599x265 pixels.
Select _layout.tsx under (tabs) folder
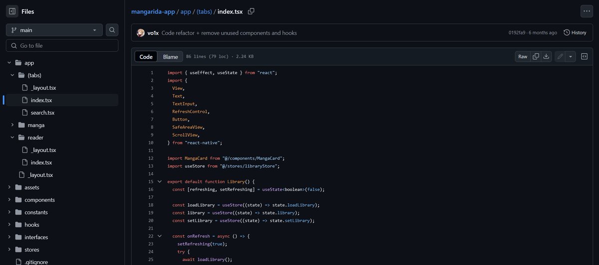click(x=43, y=88)
